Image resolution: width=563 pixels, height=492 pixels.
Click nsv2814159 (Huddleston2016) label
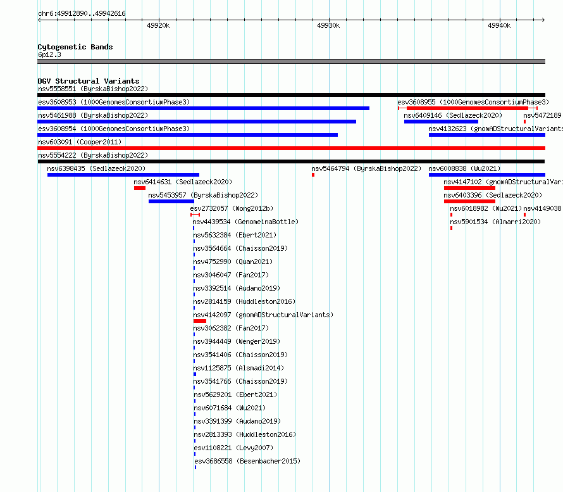pyautogui.click(x=245, y=301)
